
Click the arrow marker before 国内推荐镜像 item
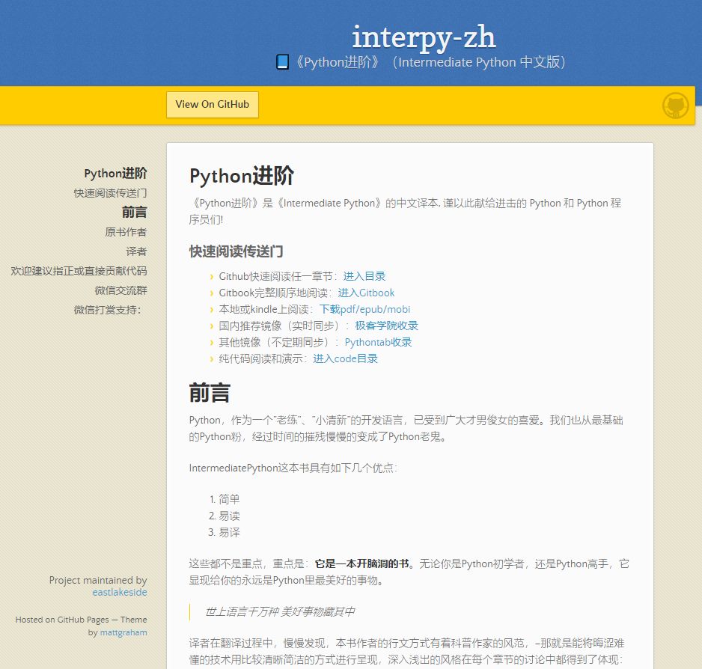(211, 326)
